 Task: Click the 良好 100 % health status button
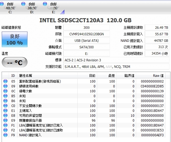(15, 39)
